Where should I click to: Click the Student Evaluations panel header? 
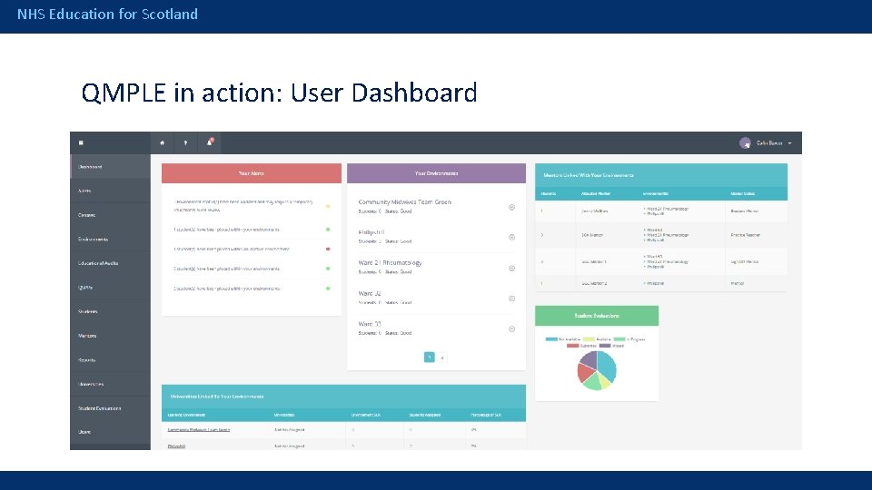pos(597,316)
